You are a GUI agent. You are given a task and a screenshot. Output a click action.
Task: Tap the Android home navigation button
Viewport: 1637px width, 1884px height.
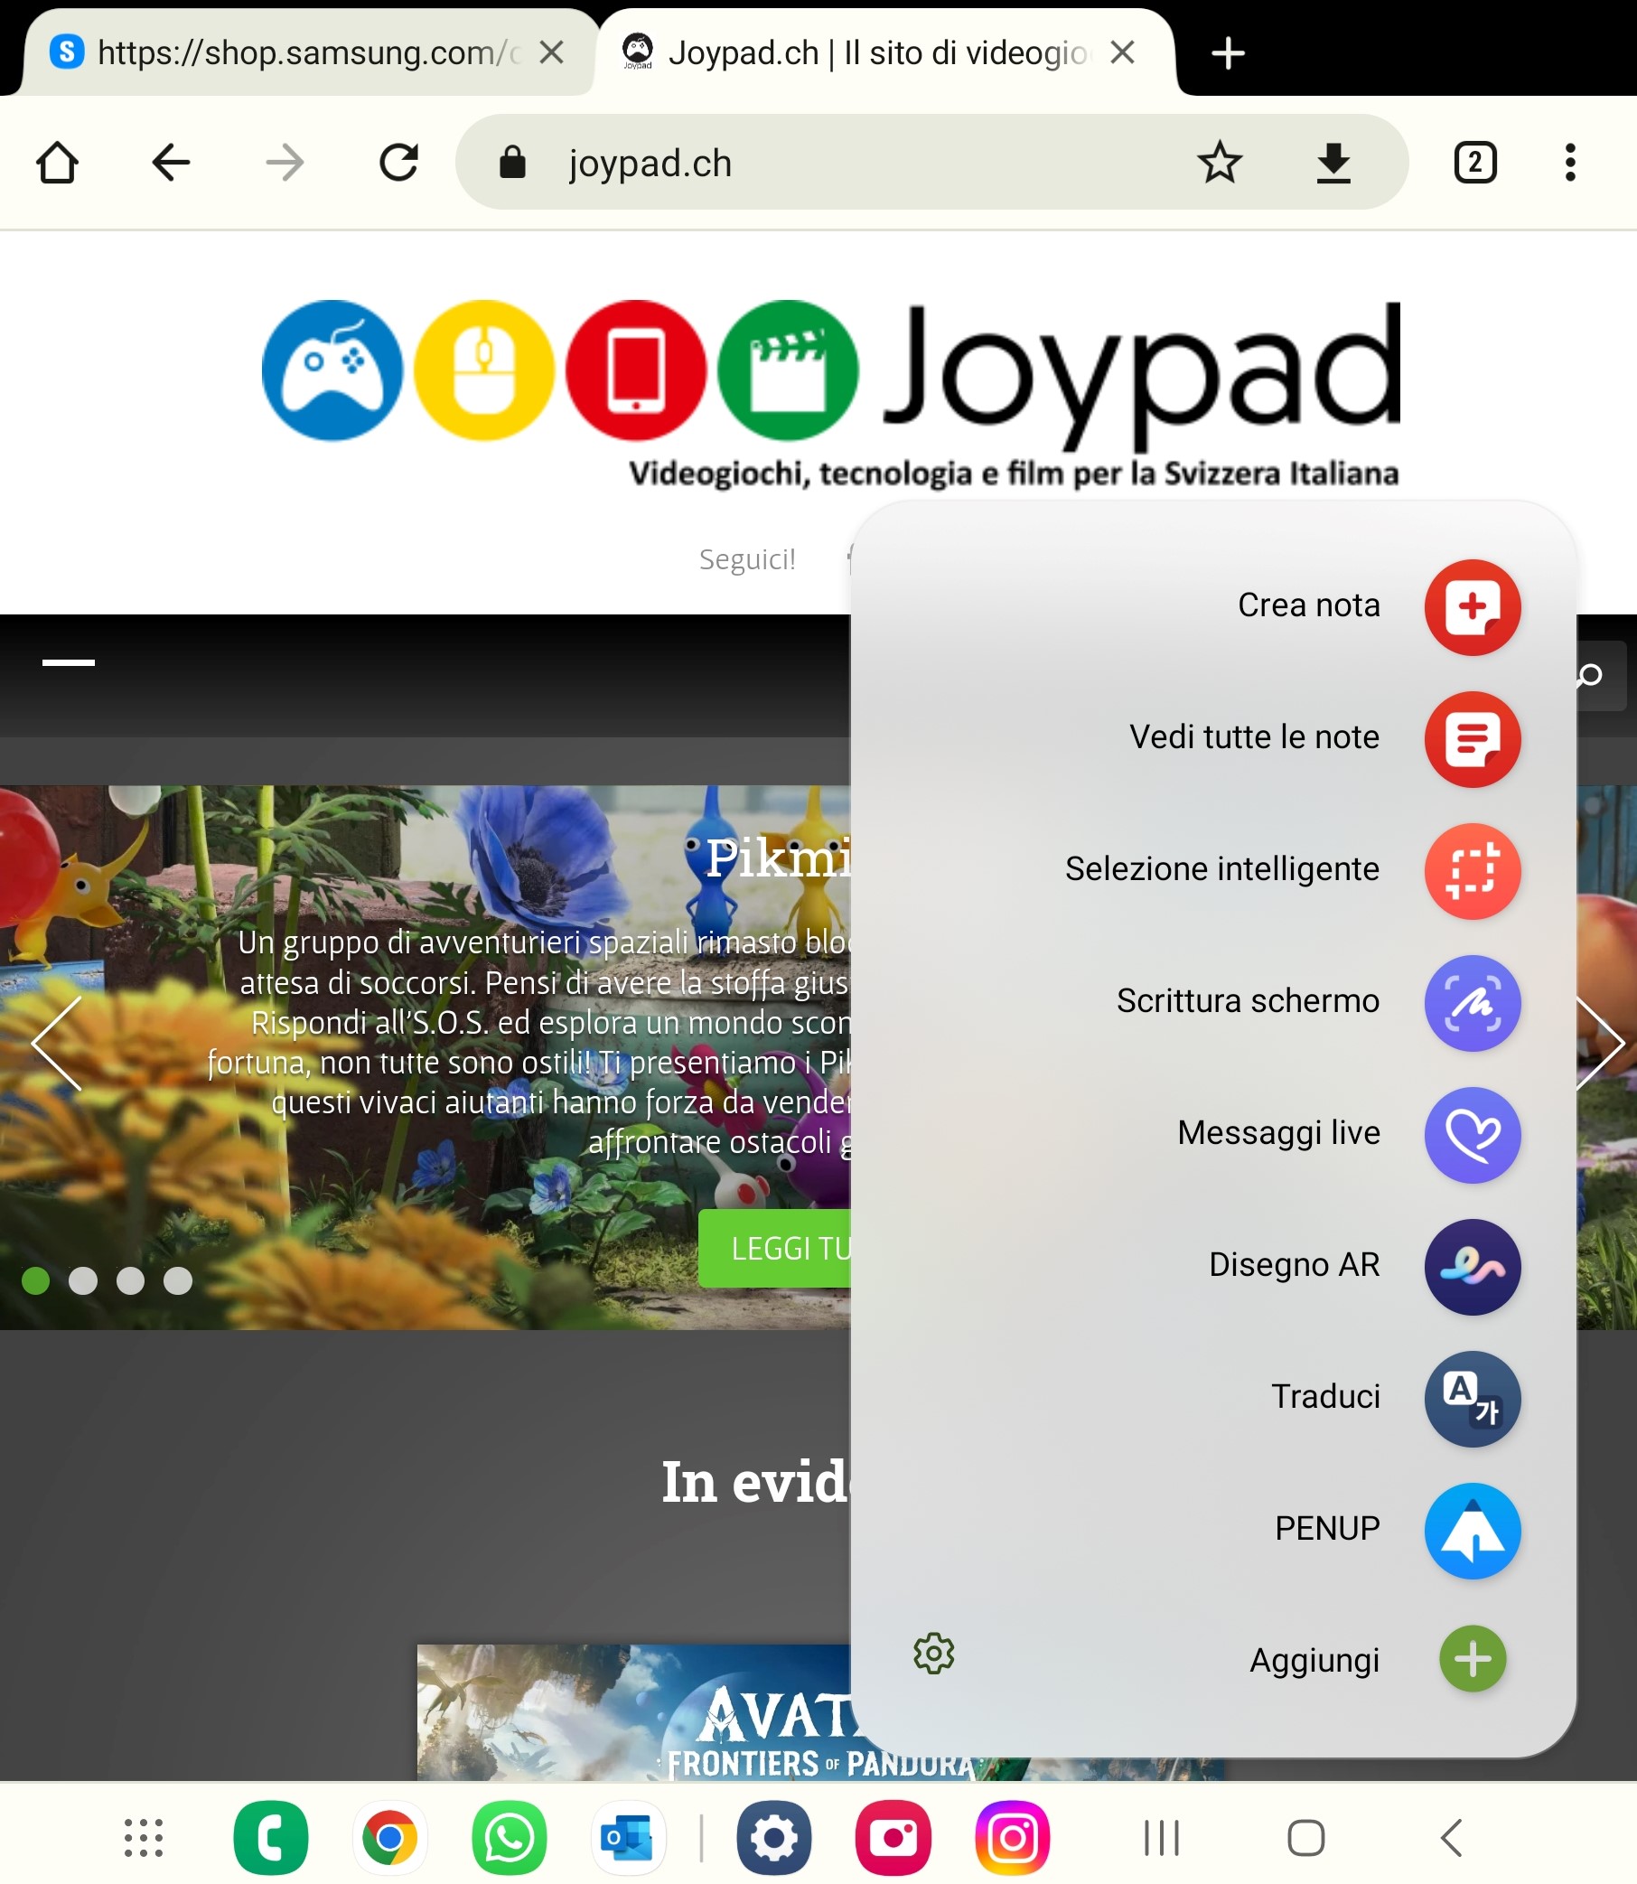(1305, 1837)
